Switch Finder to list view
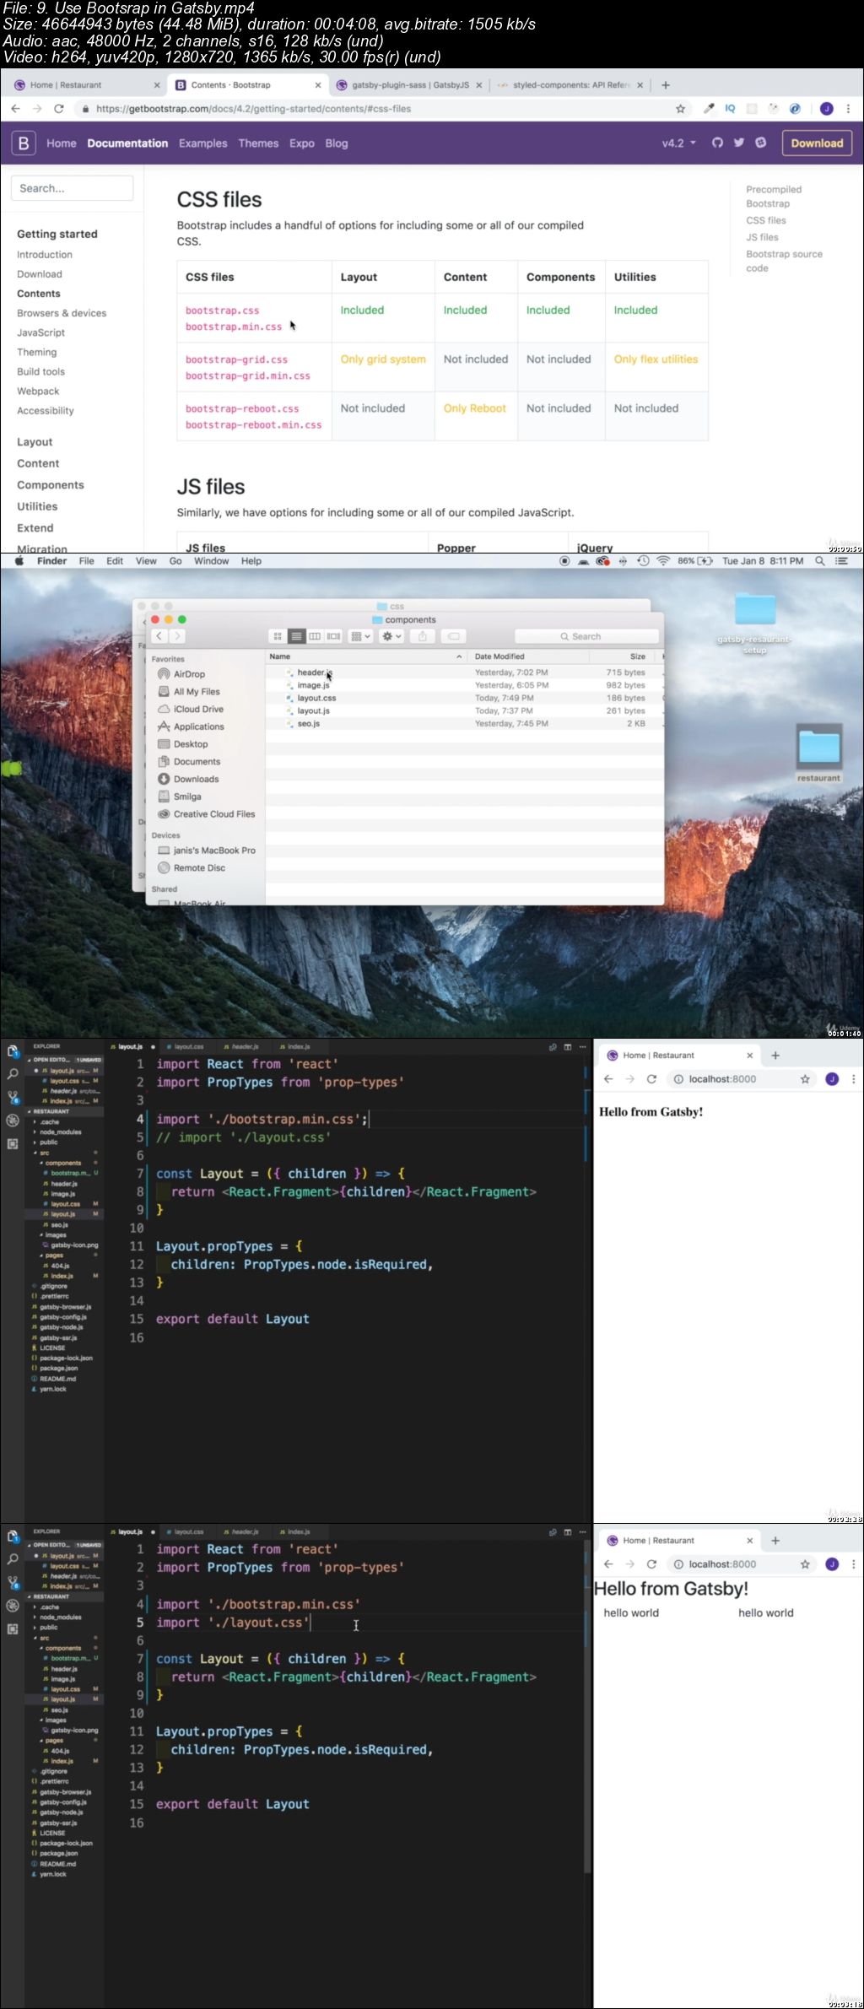864x2009 pixels. click(x=296, y=636)
